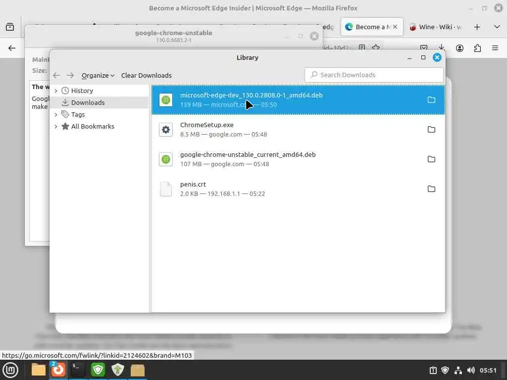Close the Become a Microsoft Edge tab
507x380 pixels.
click(x=395, y=27)
